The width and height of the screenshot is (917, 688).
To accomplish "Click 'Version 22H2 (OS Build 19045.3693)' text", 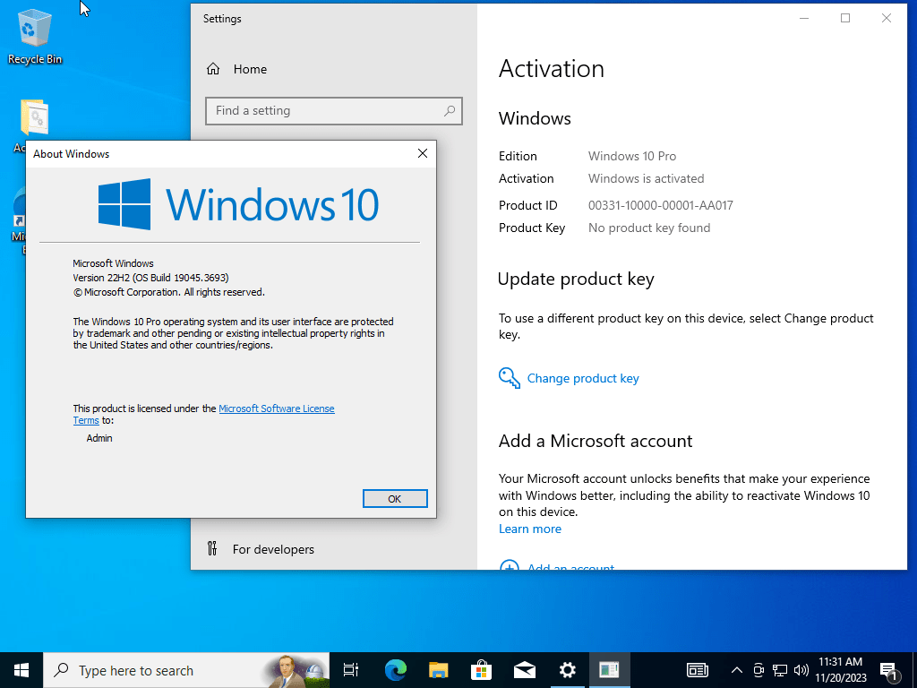I will point(150,278).
